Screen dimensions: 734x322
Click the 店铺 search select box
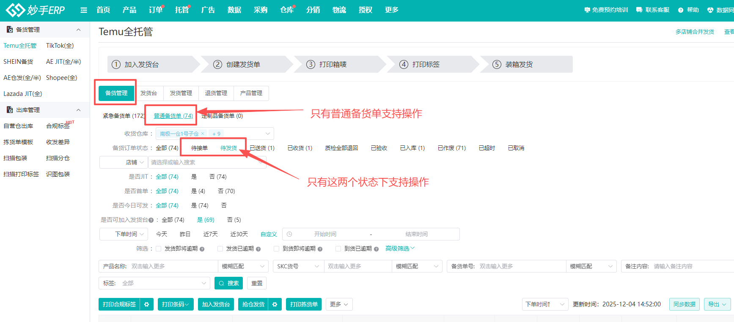click(207, 162)
